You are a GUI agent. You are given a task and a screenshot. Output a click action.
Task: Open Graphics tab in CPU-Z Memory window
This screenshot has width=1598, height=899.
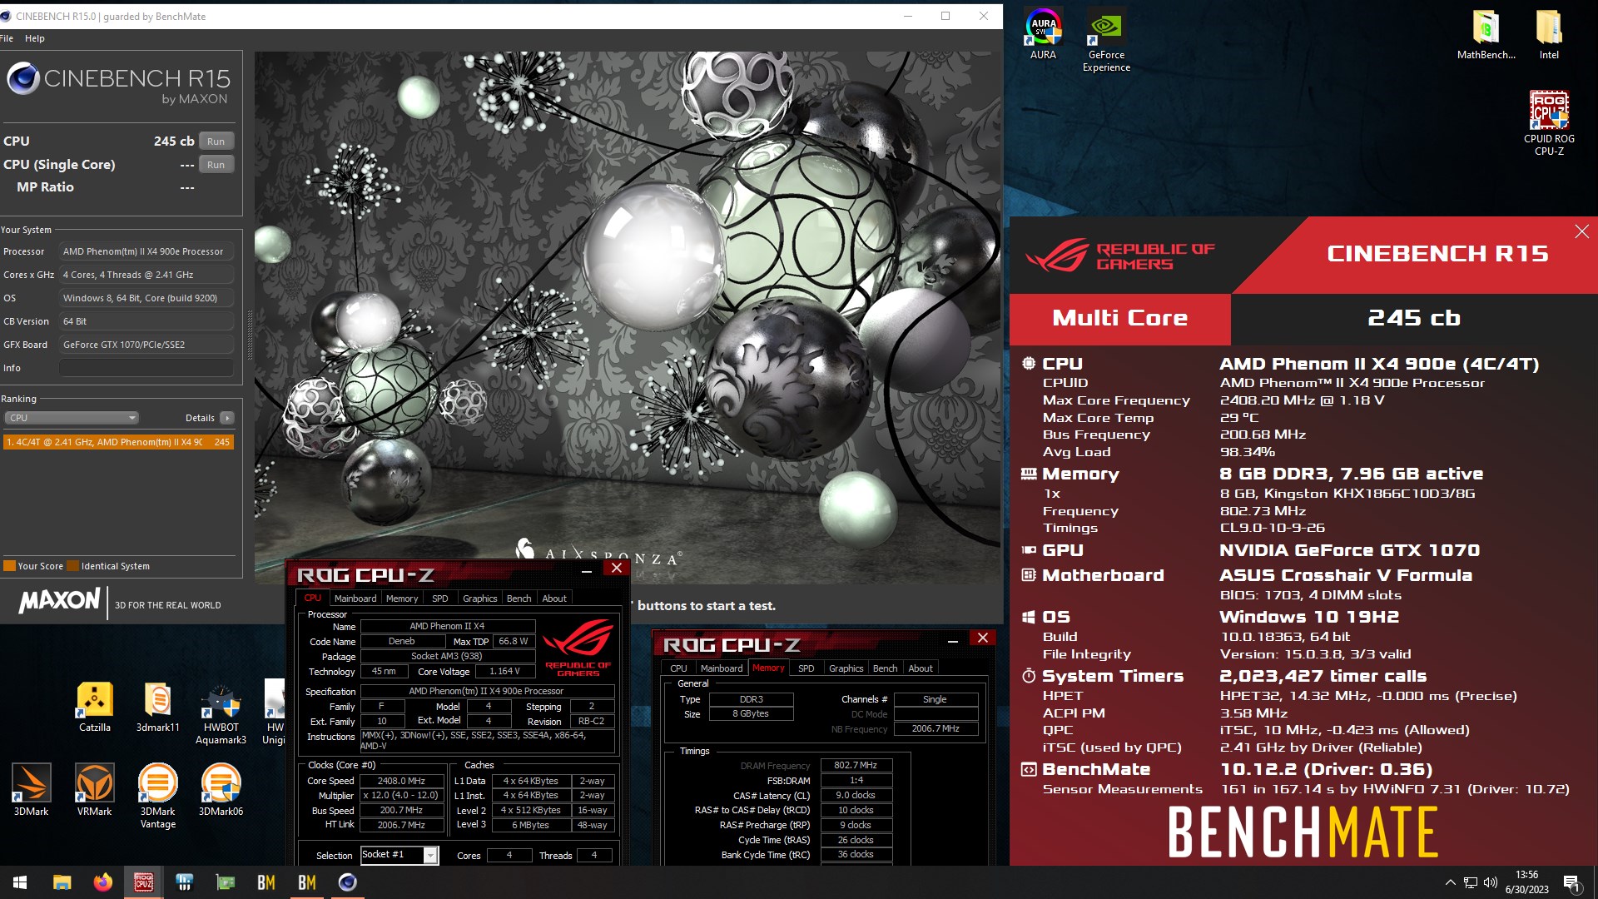coord(846,668)
